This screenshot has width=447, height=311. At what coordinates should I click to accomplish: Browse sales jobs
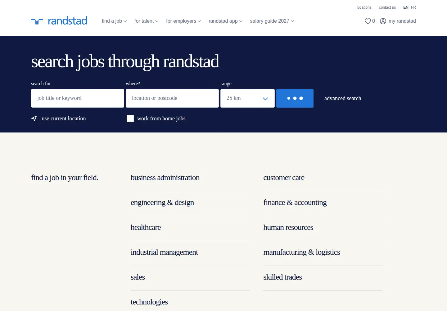(x=138, y=277)
